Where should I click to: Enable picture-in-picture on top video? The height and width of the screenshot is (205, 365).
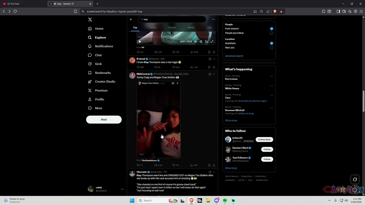click(206, 42)
